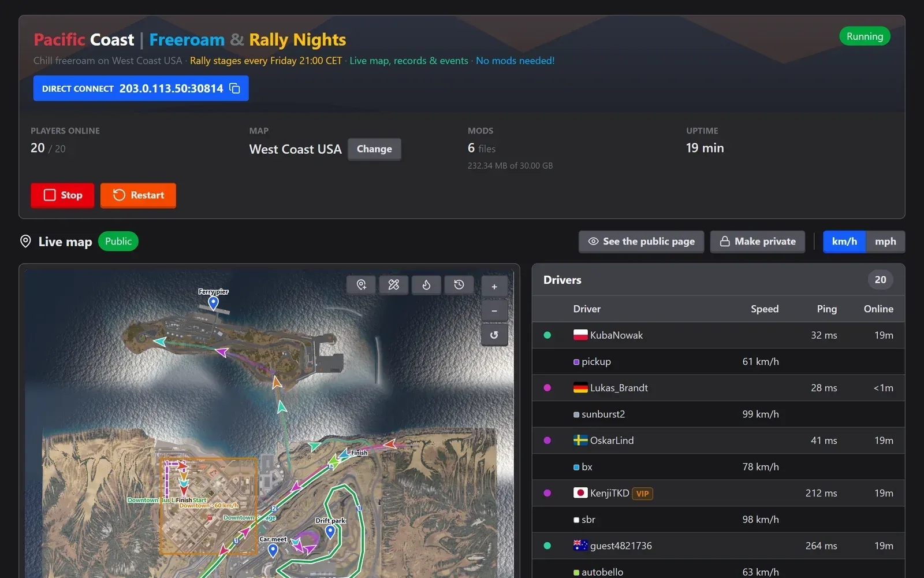
Task: Open See the public page
Action: (641, 242)
